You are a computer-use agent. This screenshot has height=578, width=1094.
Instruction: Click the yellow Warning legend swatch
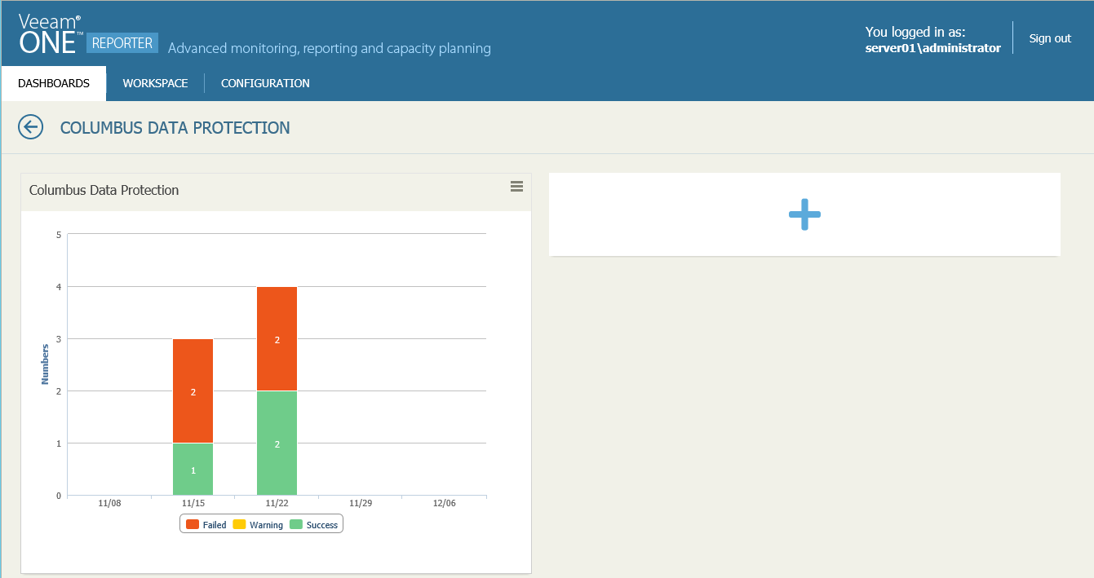(x=240, y=524)
